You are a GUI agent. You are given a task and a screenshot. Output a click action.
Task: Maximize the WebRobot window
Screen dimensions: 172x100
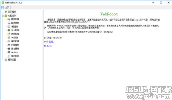coord(161,2)
